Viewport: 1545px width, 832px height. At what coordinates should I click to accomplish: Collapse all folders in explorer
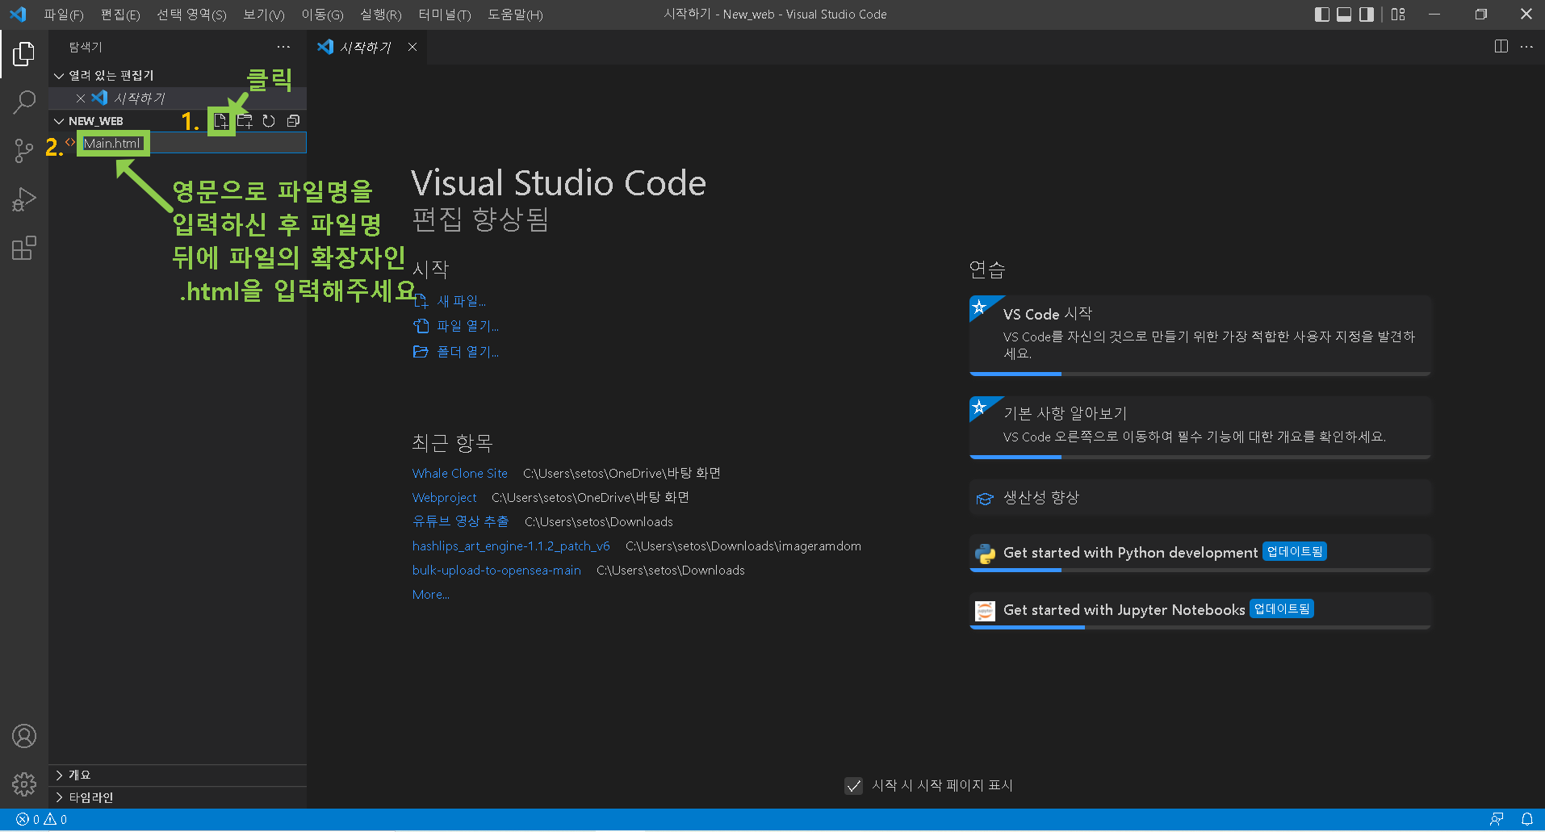pos(293,121)
